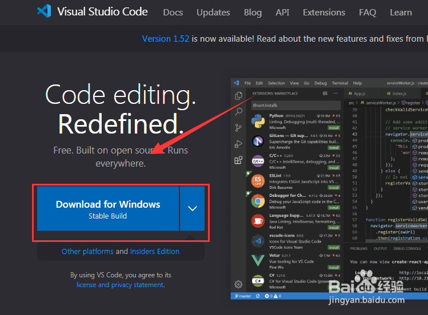428x315 pixels.
Task: Click the errors and warnings status indicator
Action: [x=273, y=296]
